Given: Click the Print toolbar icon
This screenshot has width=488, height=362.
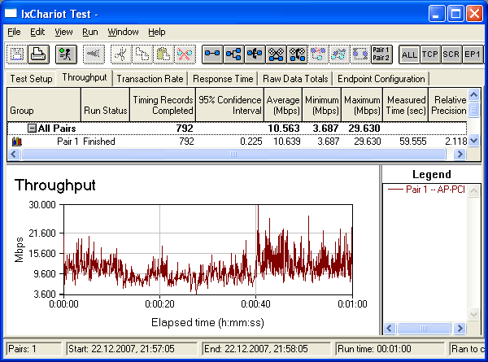Looking at the screenshot, I should point(38,55).
